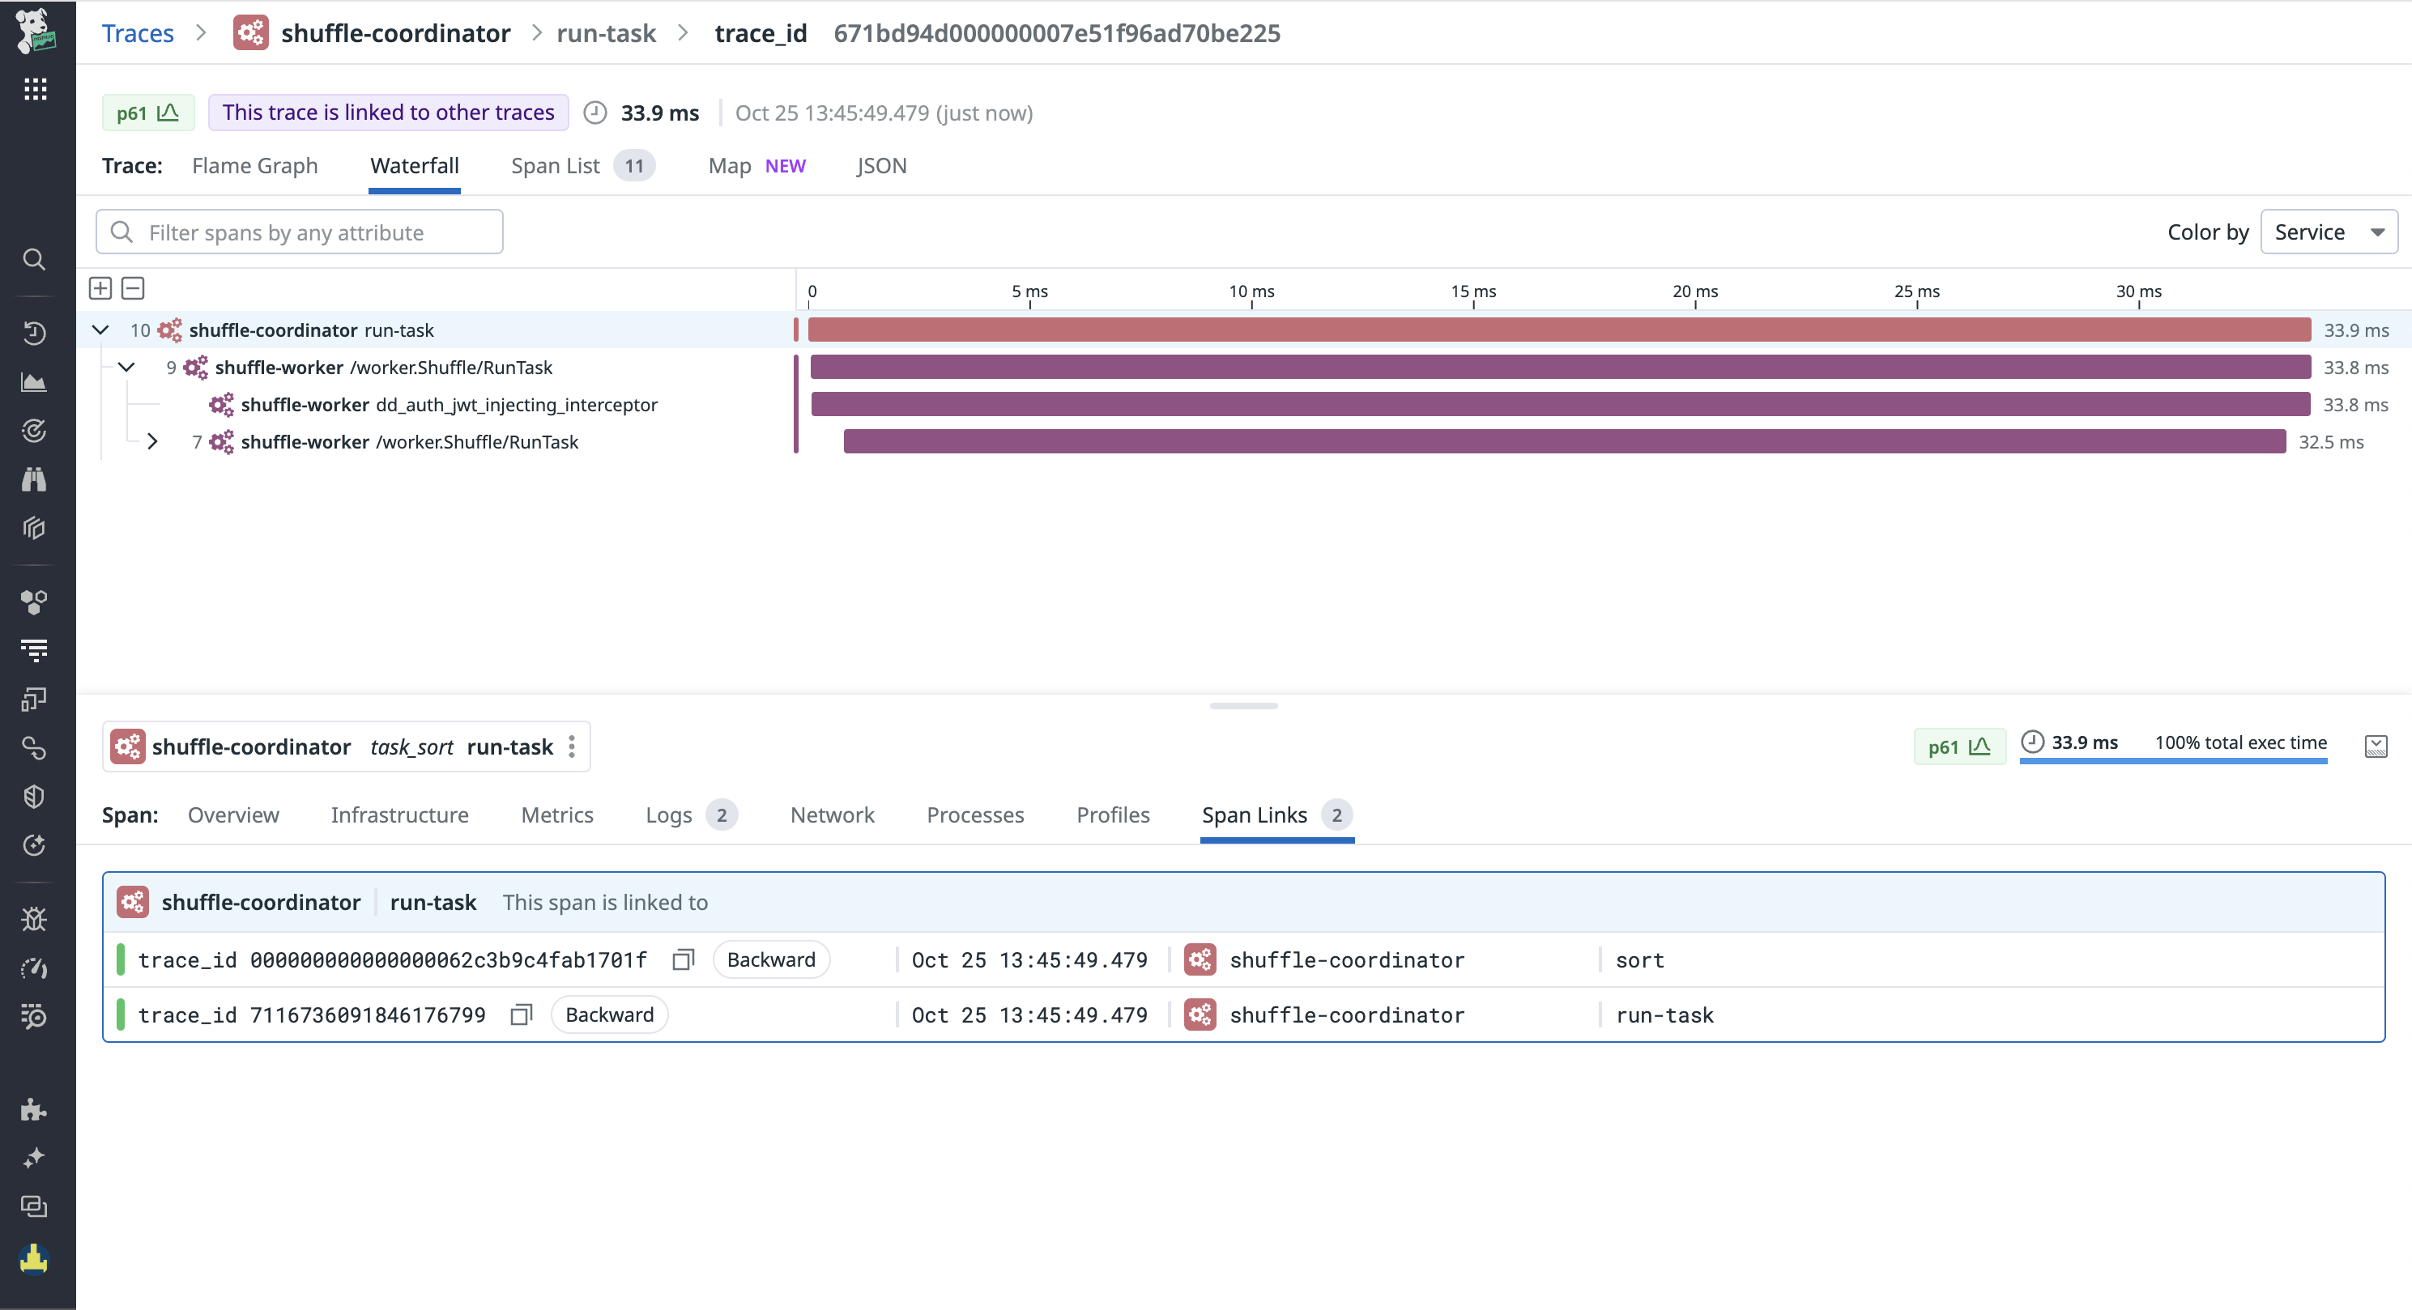Select the Waterfall trace tab
This screenshot has width=2412, height=1310.
click(414, 166)
